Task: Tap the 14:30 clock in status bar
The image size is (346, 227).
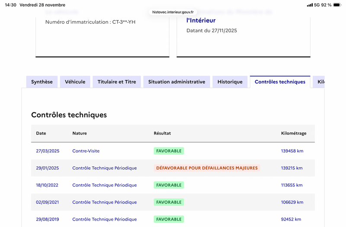Action: (x=10, y=5)
